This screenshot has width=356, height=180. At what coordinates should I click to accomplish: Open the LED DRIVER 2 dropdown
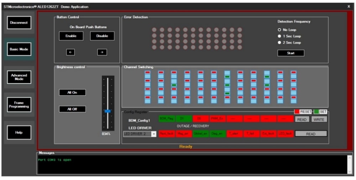(154, 134)
